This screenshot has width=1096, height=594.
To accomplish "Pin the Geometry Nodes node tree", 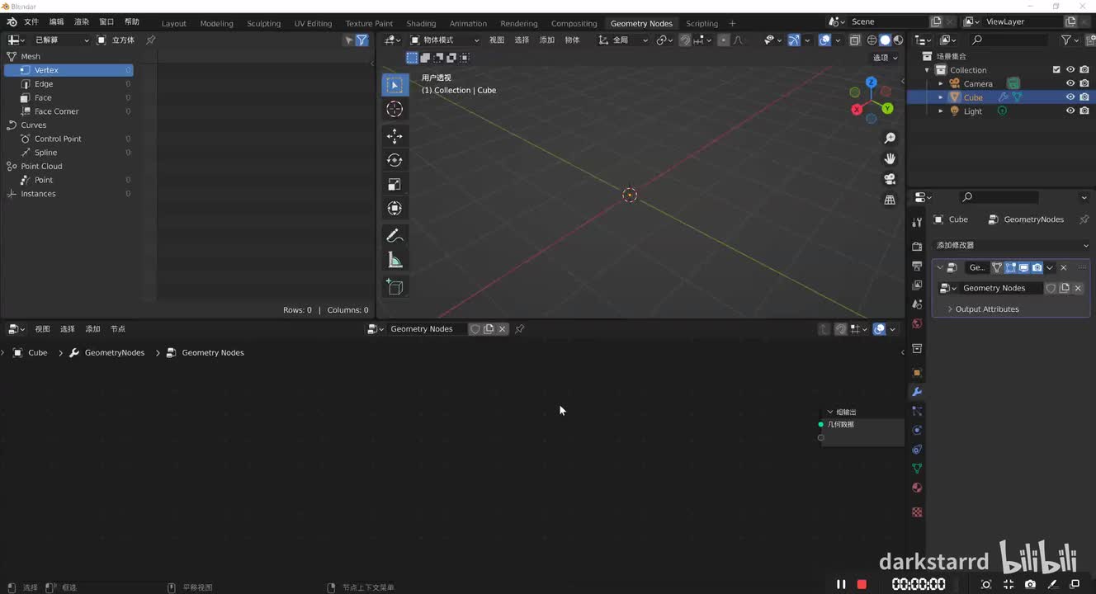I will pyautogui.click(x=519, y=329).
